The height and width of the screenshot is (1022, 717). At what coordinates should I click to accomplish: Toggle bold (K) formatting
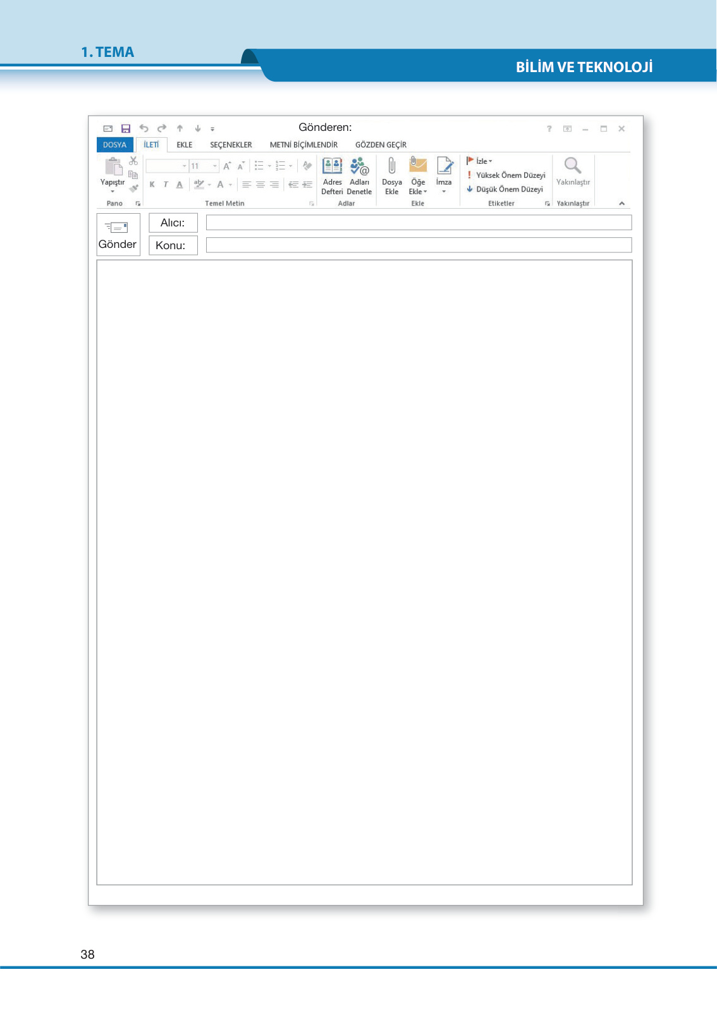pos(152,185)
